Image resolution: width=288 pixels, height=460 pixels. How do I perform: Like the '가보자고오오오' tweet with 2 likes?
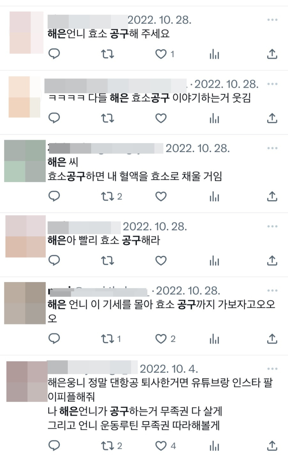pyautogui.click(x=161, y=339)
